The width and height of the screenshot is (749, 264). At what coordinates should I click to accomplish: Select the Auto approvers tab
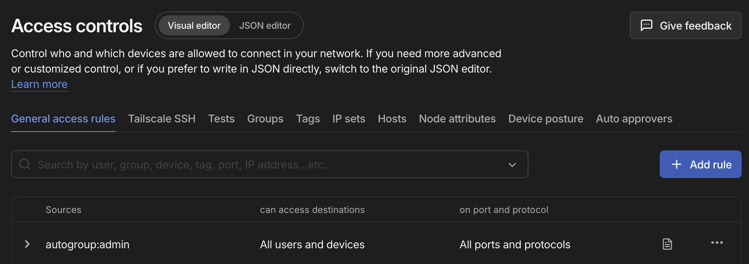[x=634, y=119]
